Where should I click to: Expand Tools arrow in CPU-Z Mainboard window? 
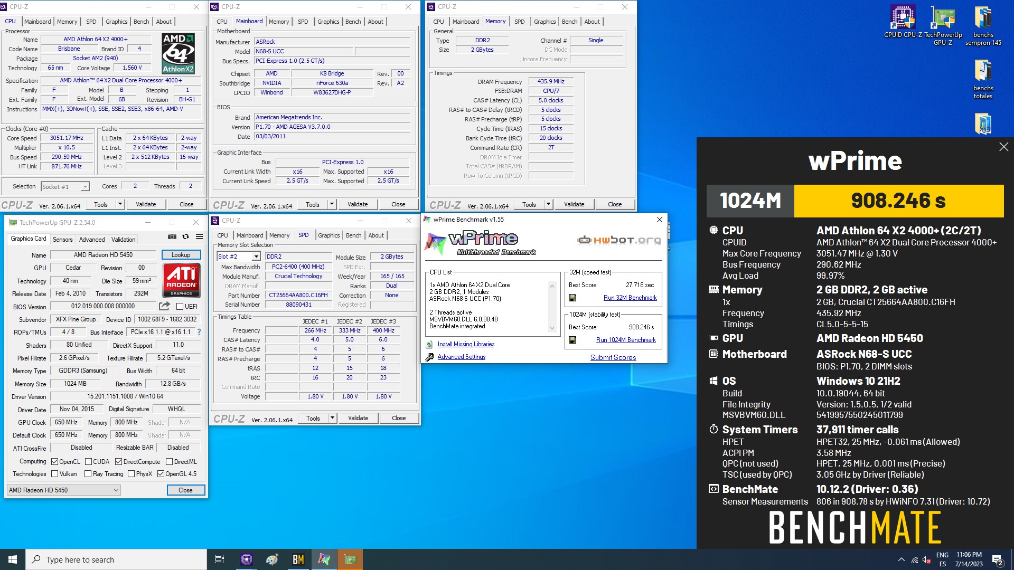332,204
